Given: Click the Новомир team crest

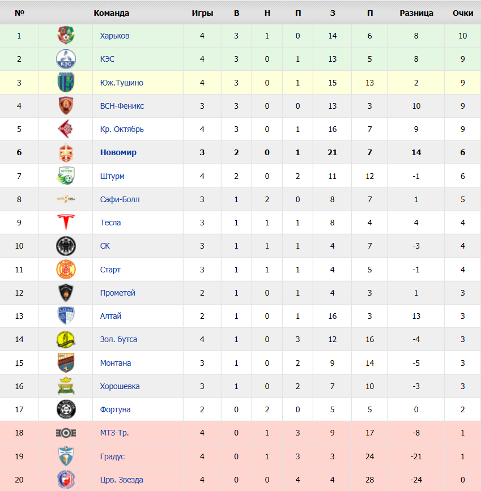Looking at the screenshot, I should [66, 152].
